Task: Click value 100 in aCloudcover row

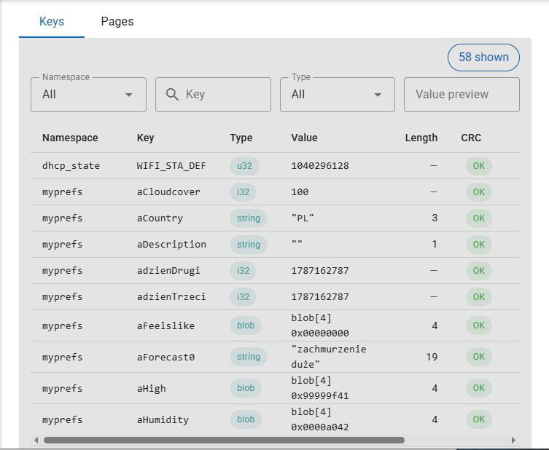Action: pyautogui.click(x=300, y=192)
